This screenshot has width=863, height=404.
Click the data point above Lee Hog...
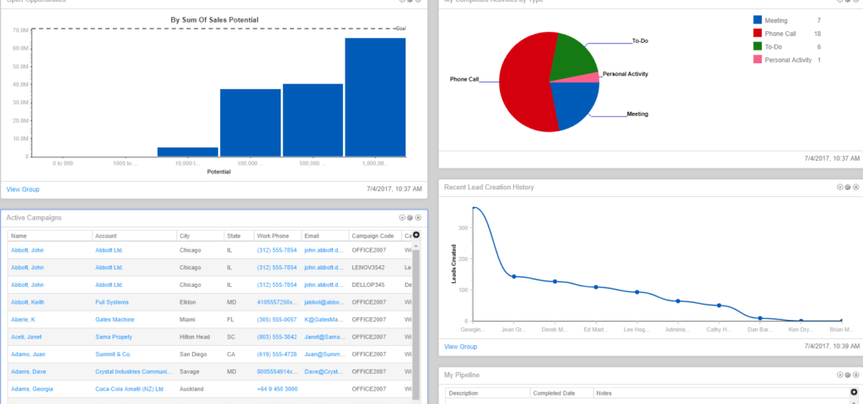pyautogui.click(x=637, y=292)
